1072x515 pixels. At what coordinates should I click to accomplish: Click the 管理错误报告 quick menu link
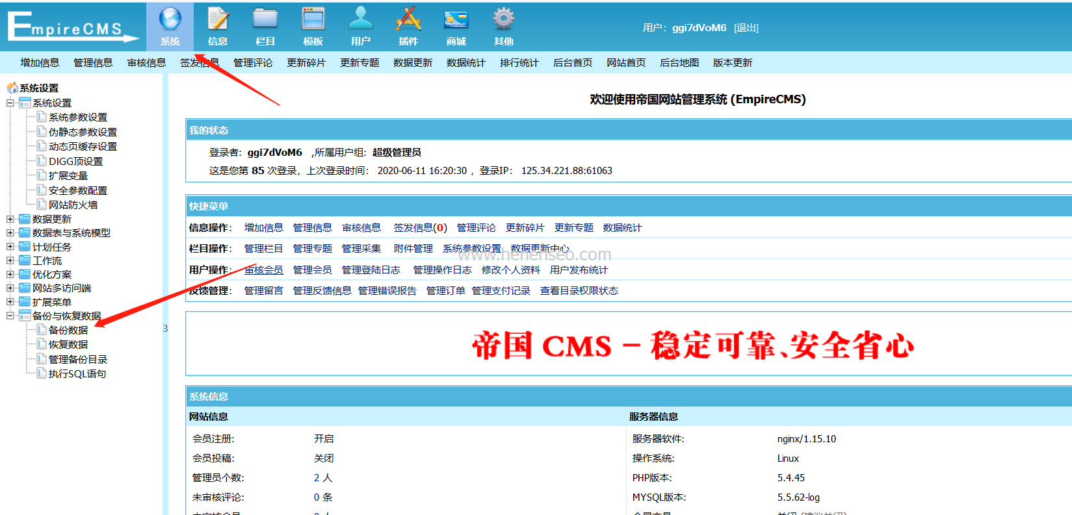pos(387,291)
